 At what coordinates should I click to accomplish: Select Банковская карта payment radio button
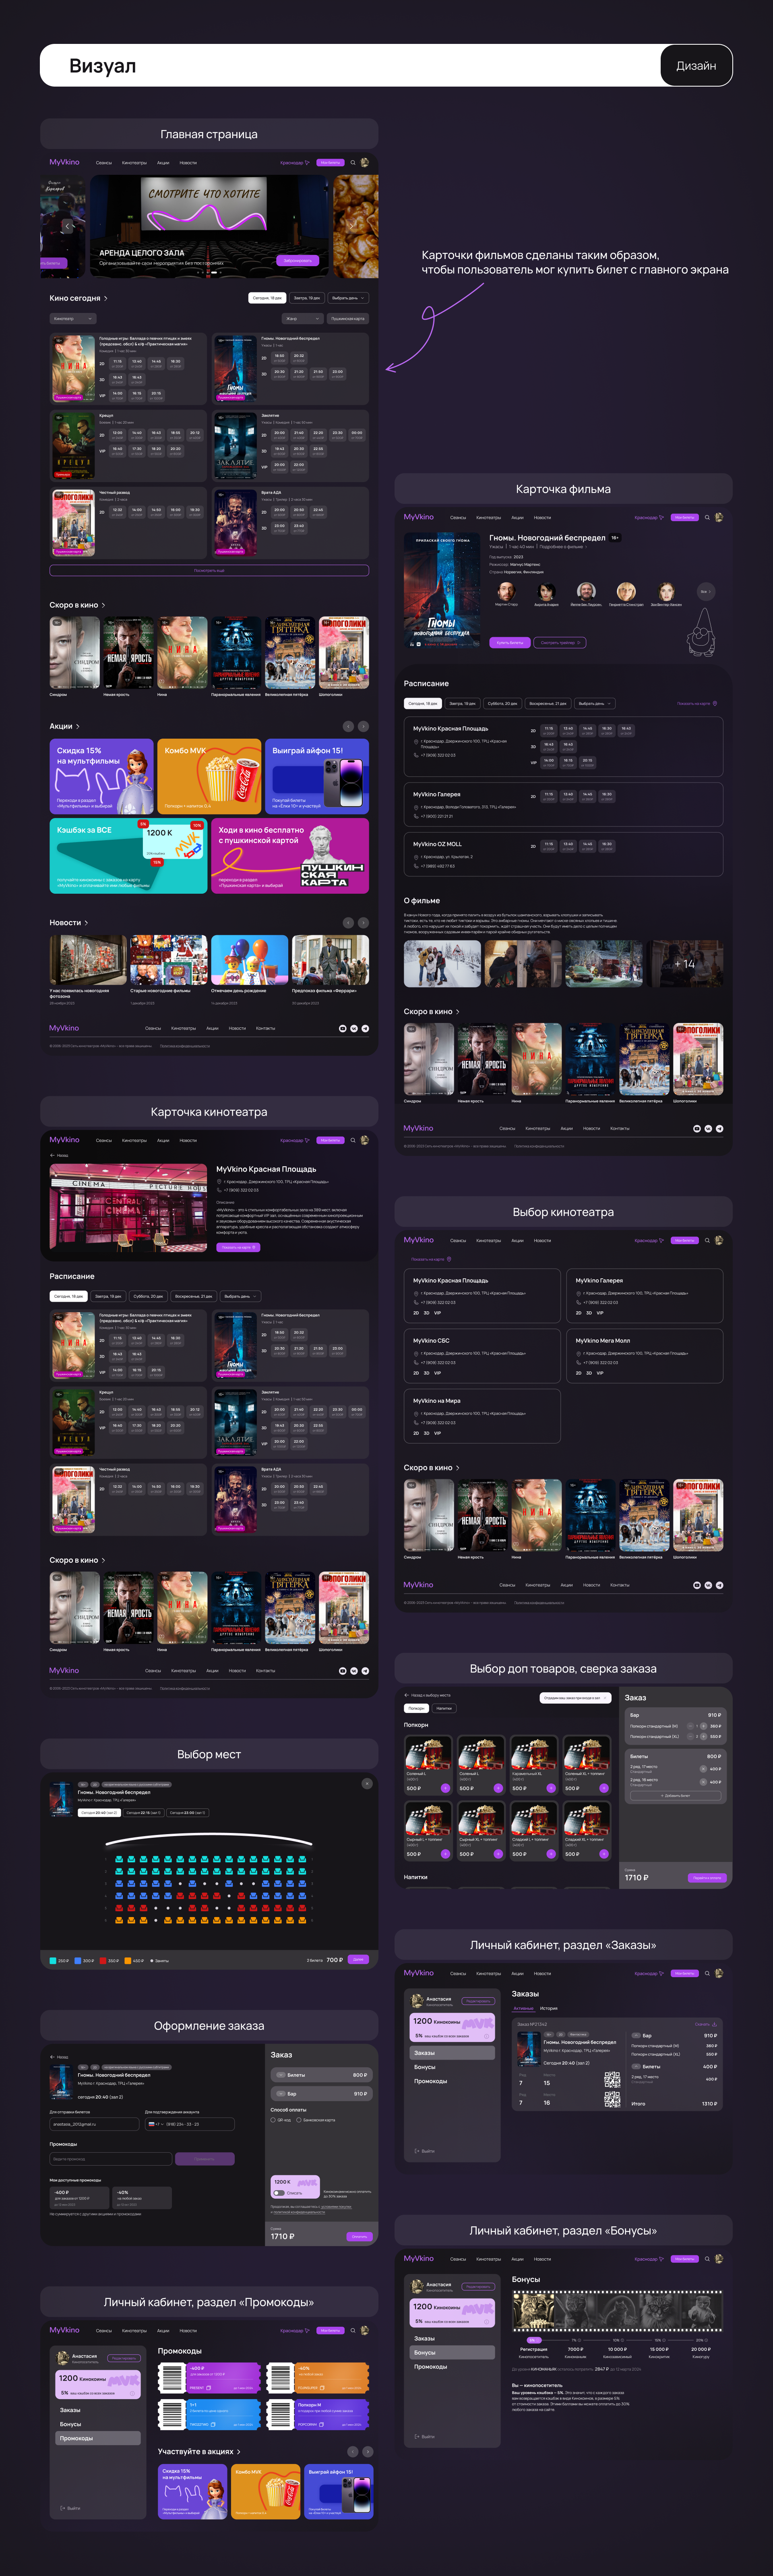(299, 2120)
